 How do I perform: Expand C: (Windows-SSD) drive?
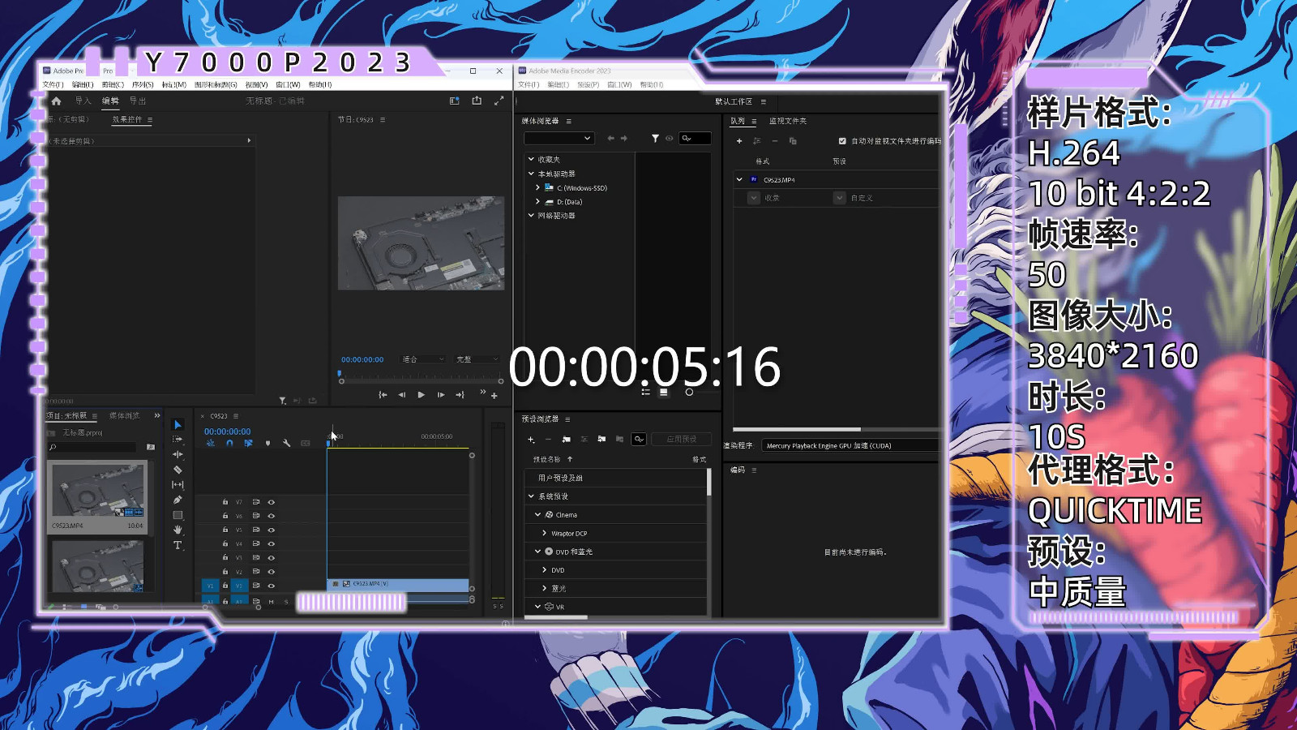(537, 187)
